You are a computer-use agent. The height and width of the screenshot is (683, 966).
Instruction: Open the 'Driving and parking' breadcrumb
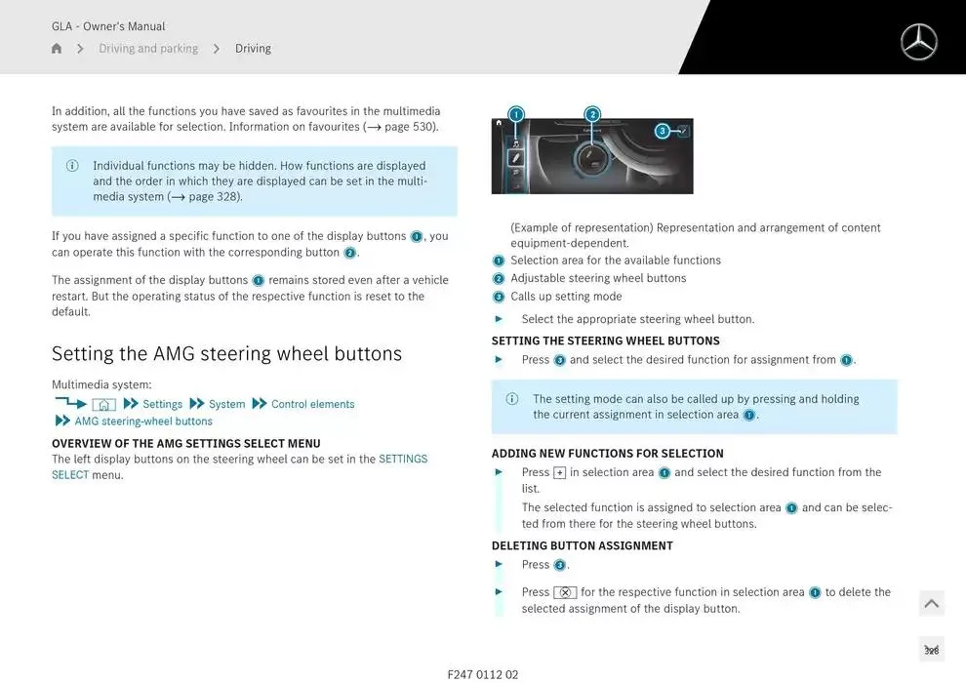[148, 49]
